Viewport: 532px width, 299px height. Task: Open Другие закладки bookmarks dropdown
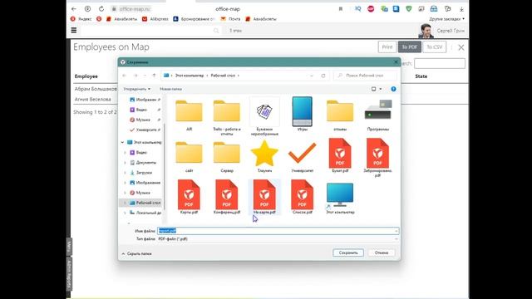446,19
